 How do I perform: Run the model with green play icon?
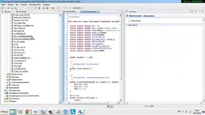click(47, 8)
